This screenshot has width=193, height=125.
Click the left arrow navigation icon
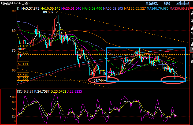[178, 3]
